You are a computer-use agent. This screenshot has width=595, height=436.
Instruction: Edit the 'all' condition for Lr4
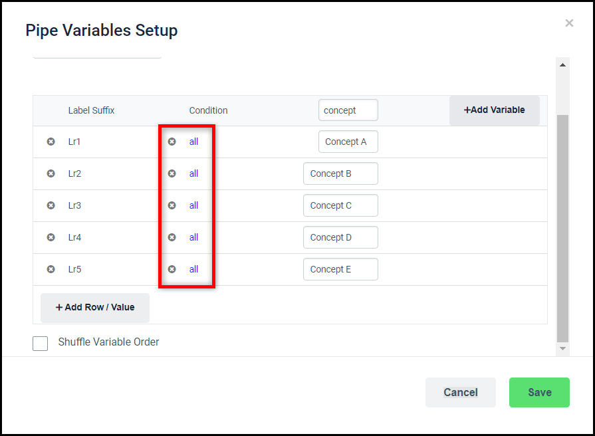click(193, 237)
